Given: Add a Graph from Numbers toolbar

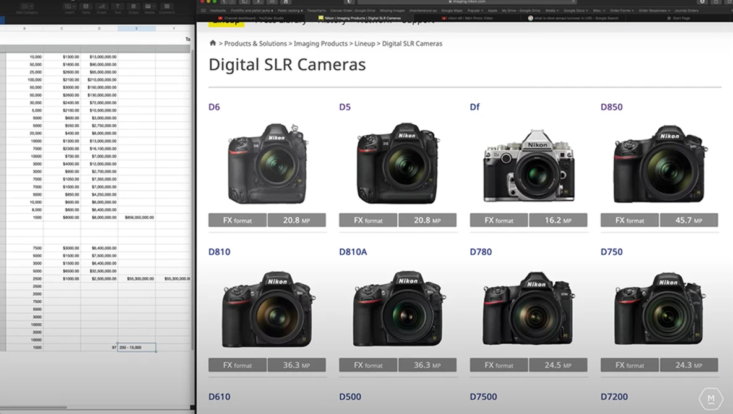Looking at the screenshot, I should pyautogui.click(x=101, y=8).
